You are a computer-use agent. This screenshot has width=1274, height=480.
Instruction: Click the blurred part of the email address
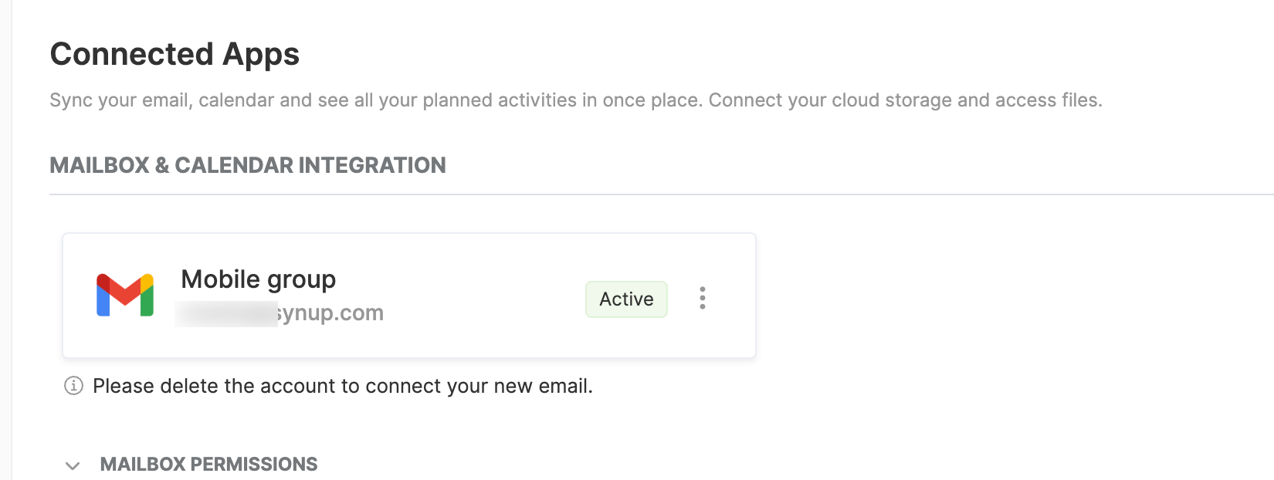coord(226,314)
